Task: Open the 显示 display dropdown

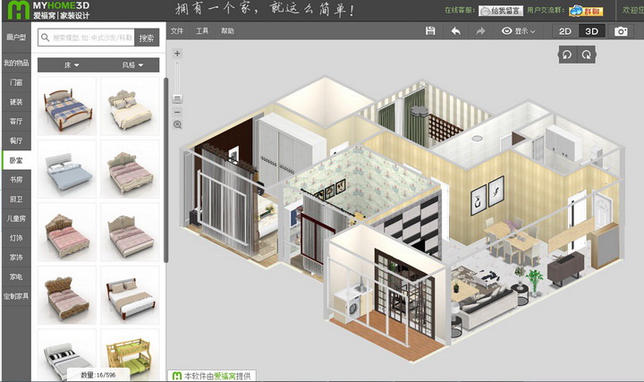Action: pos(519,31)
